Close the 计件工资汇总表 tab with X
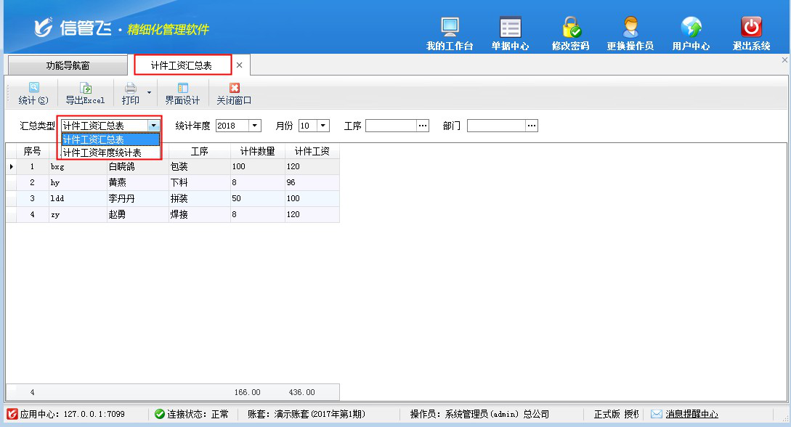Screen dimensions: 791x427 (x=239, y=65)
